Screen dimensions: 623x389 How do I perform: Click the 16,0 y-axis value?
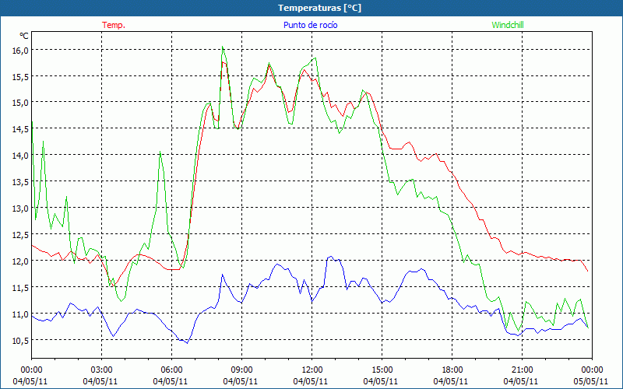(21, 50)
